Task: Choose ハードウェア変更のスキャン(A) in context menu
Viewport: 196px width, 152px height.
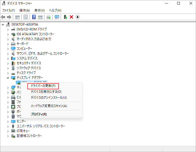Action: tap(49, 106)
